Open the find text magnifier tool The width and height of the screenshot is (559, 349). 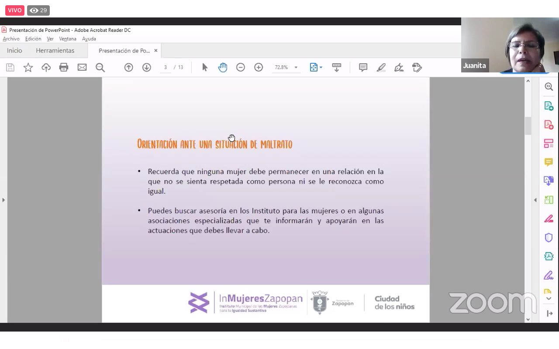[x=100, y=67]
